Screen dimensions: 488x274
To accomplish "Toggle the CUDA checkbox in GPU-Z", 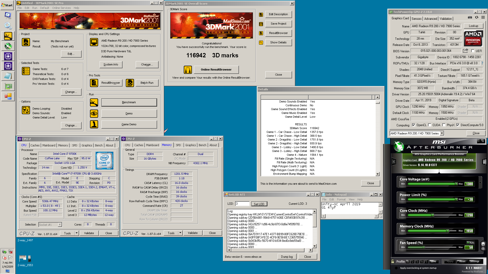I will click(430, 125).
